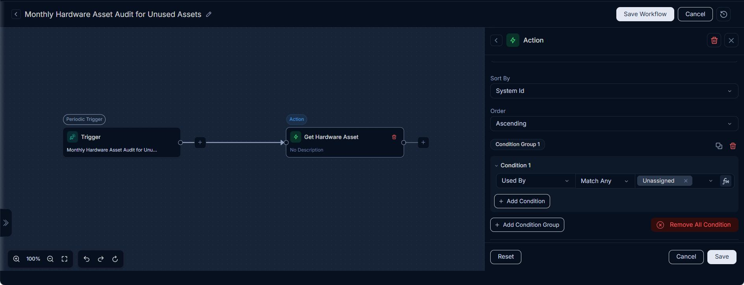
Task: Open the Match Any operator dropdown
Action: [x=605, y=181]
